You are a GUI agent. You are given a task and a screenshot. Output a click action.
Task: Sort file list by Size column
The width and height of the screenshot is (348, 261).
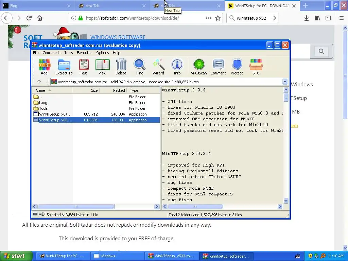(x=86, y=90)
